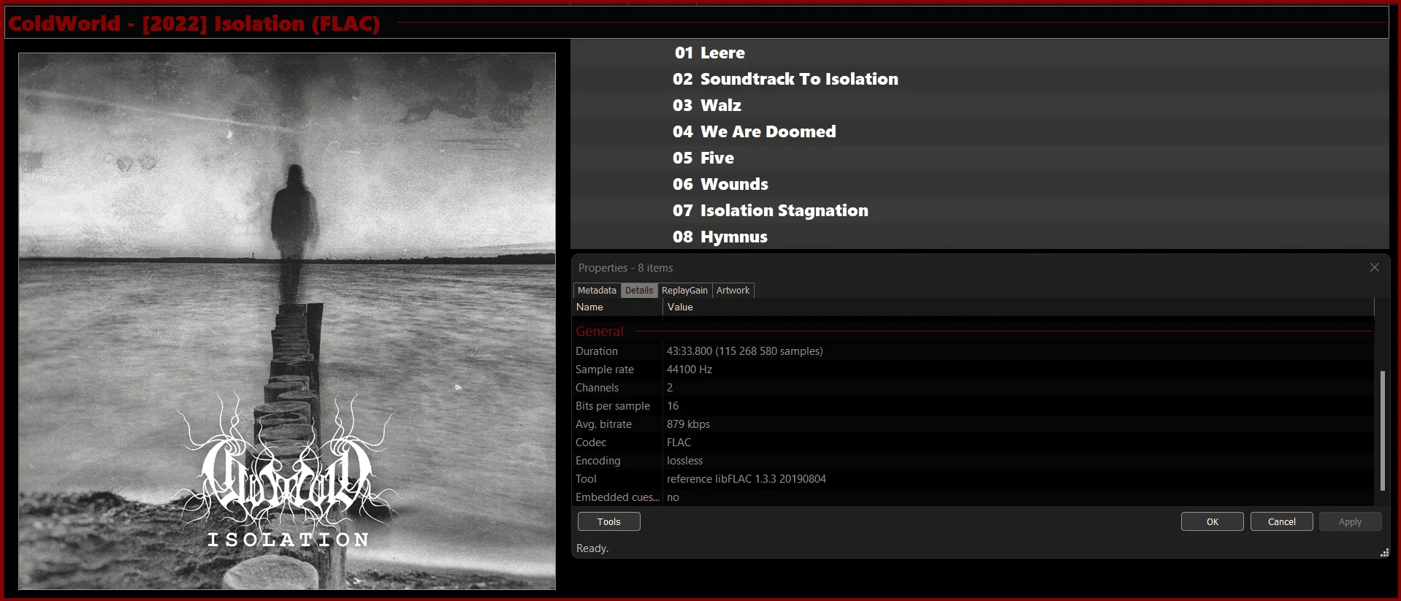
Task: Open the Artwork tab
Action: 733,291
